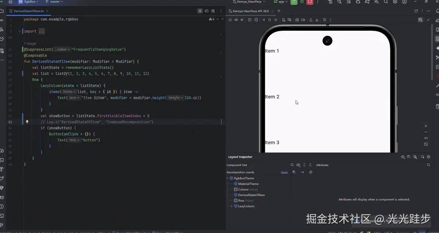
Task: Click the Reset recomposition counts link
Action: click(284, 172)
